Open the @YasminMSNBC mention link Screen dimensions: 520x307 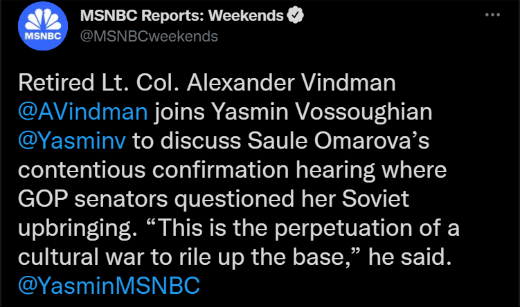[x=109, y=286]
